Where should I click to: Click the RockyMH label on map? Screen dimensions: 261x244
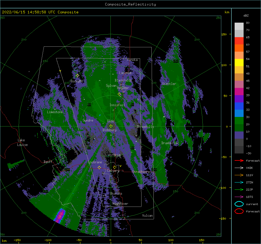pos(77,81)
